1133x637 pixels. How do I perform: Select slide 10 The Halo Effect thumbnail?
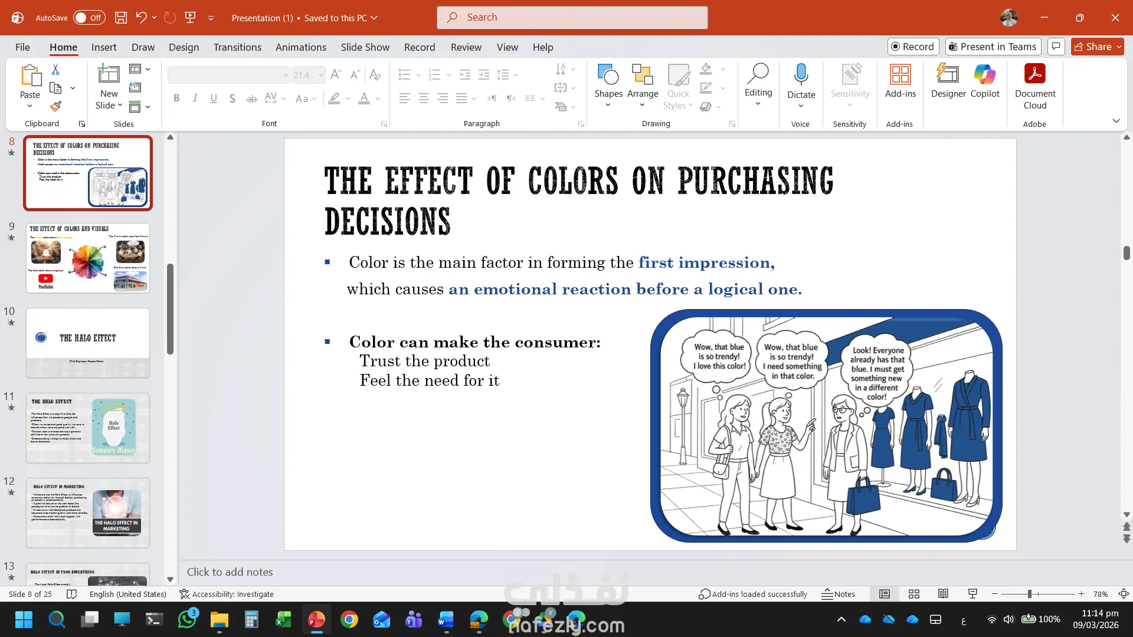pyautogui.click(x=88, y=343)
